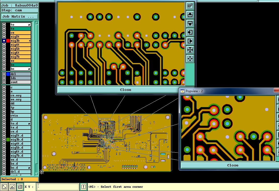Click the blue display color swatch of drl
This screenshot has height=191, width=279.
tap(8, 74)
